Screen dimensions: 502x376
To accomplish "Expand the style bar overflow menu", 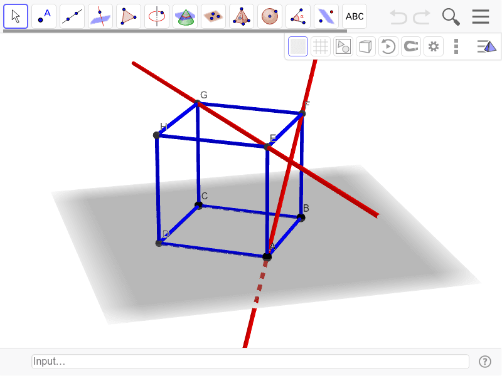I will (x=456, y=46).
